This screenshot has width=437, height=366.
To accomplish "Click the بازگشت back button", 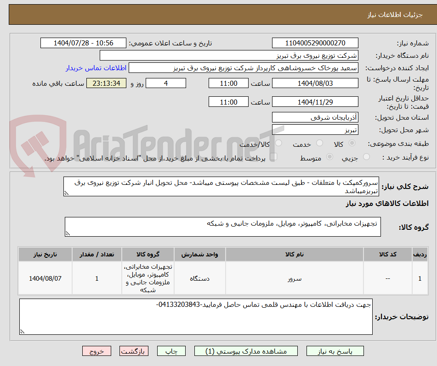I will tap(134, 351).
